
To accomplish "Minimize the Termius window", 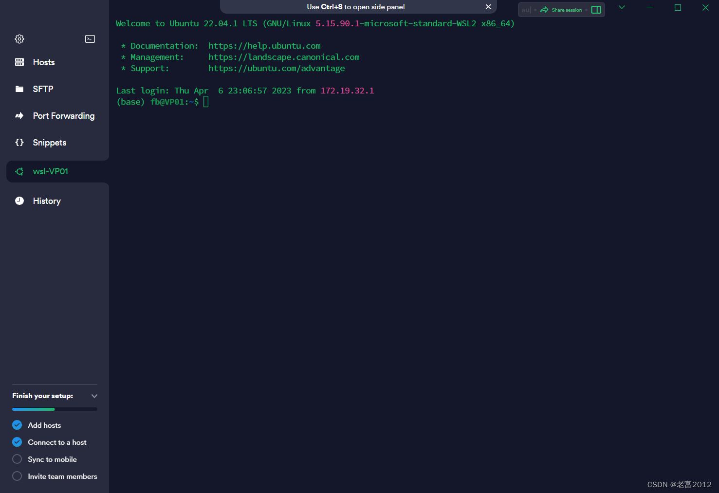I will [649, 7].
